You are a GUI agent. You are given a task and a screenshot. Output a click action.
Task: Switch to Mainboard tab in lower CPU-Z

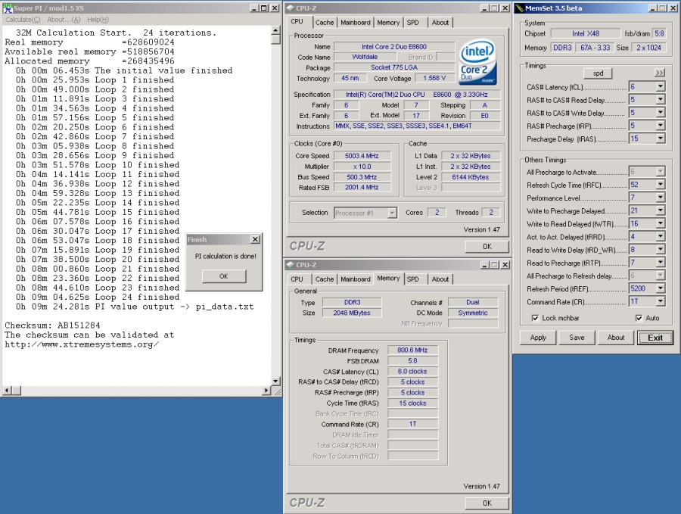[x=356, y=279]
